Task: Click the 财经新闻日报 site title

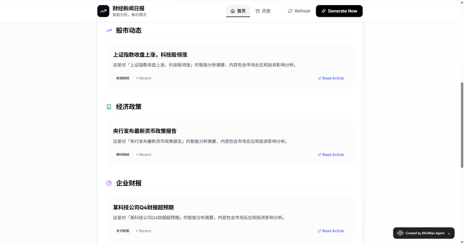Action: pos(128,8)
